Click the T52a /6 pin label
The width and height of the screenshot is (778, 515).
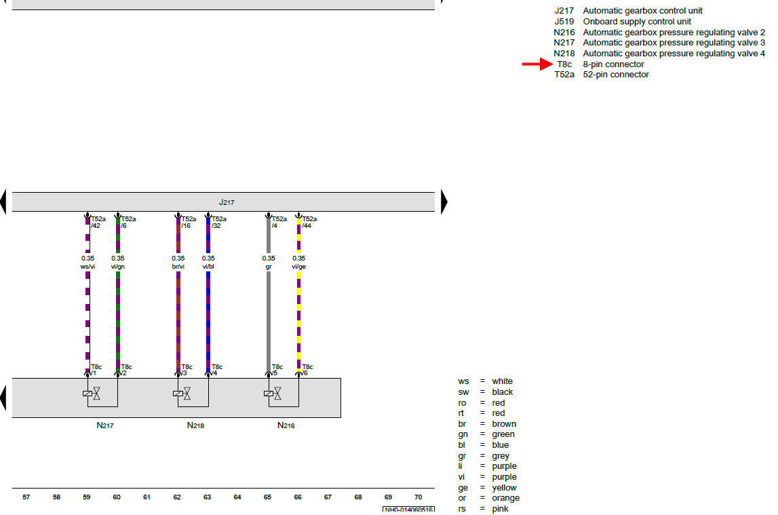(x=128, y=223)
